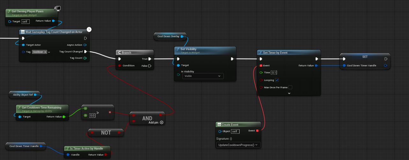Viewport: 409px width, 160px height.
Task: Open the In Visibility dropdown showing Visible
Action: point(203,76)
